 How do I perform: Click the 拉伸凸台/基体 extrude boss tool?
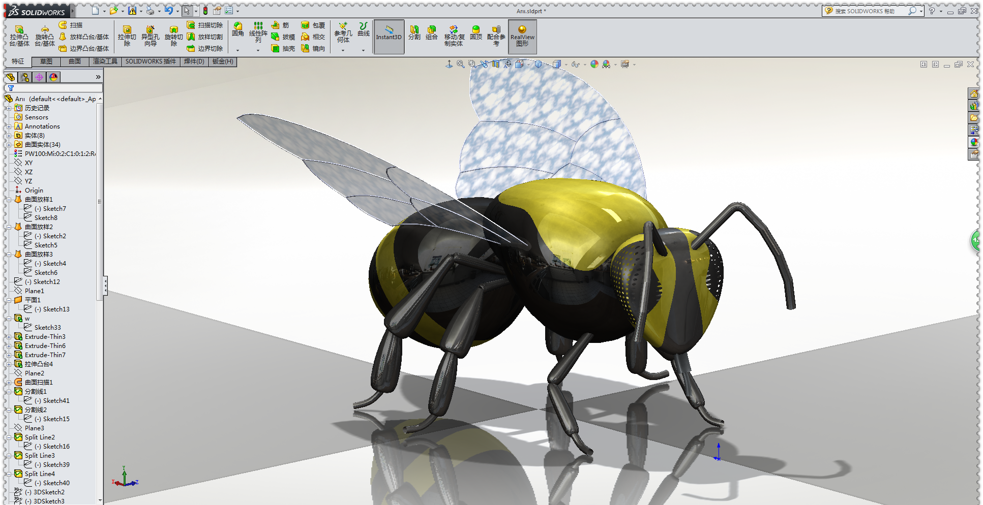point(19,36)
